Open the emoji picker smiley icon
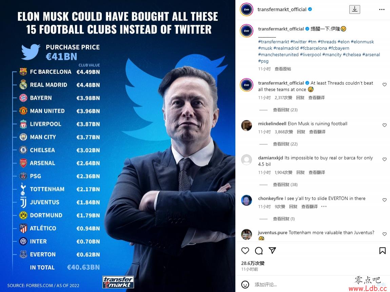 (245, 285)
